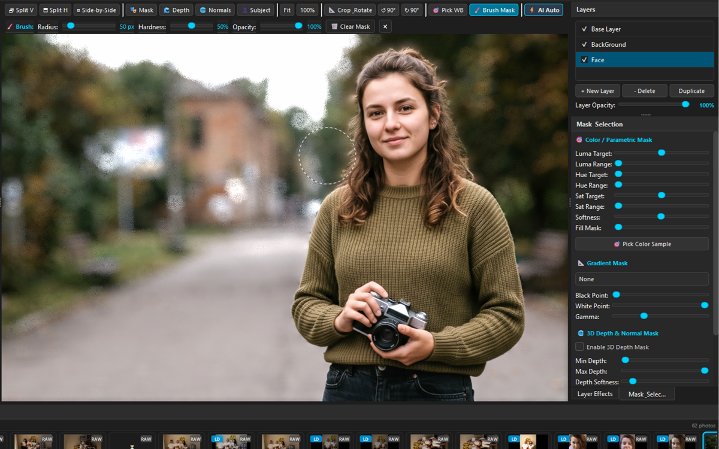The height and width of the screenshot is (449, 719).
Task: Switch to Split H view
Action: [x=55, y=10]
